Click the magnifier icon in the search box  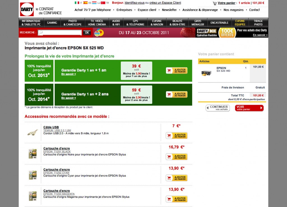(x=41, y=32)
